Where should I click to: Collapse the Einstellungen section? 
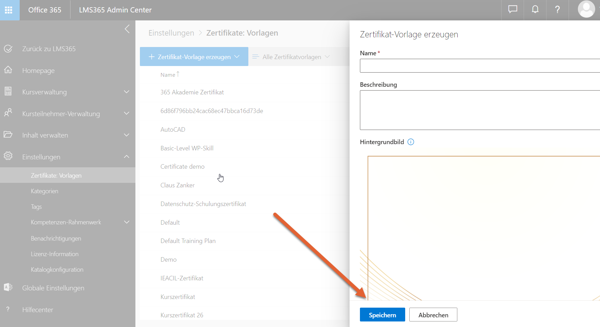126,157
